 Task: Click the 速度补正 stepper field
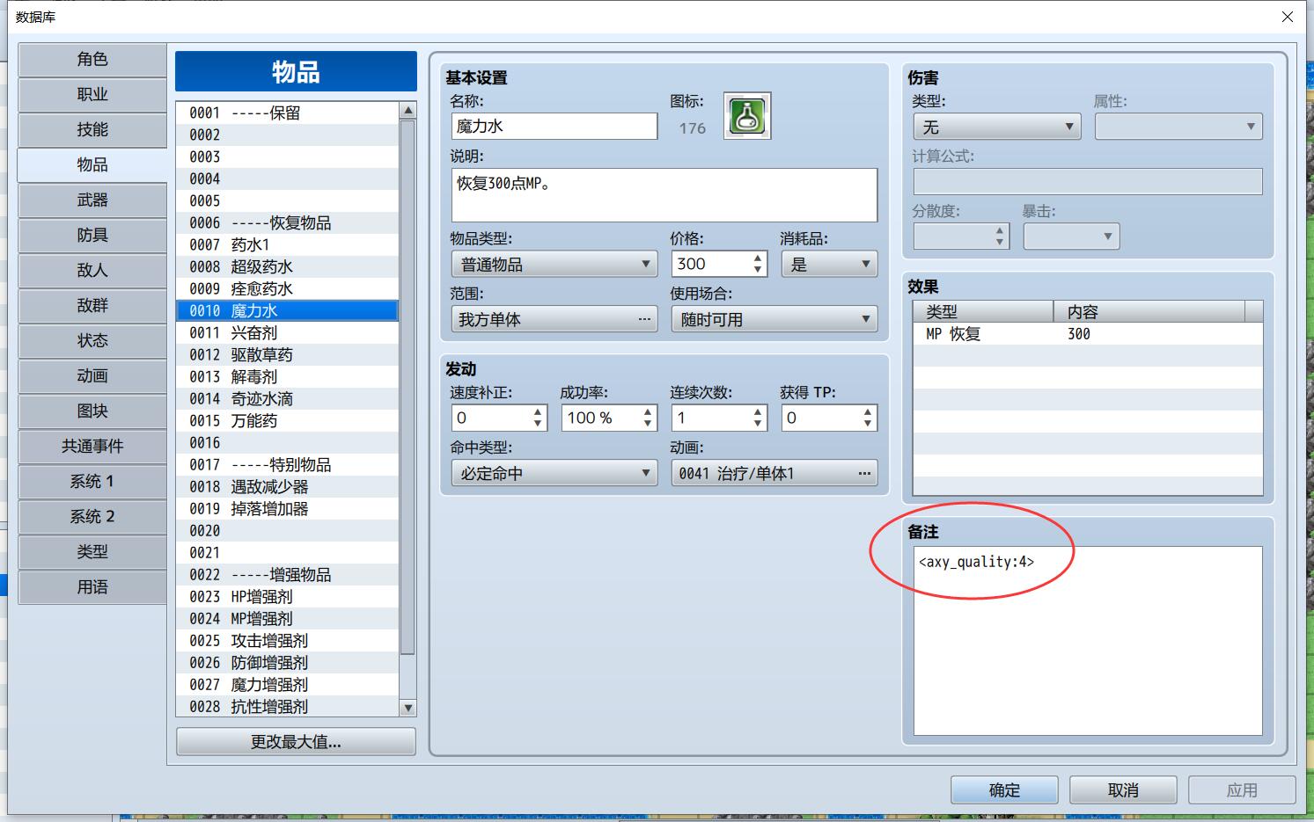point(499,418)
